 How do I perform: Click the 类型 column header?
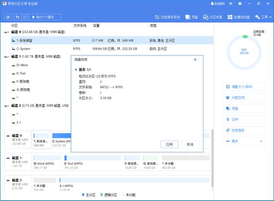tap(153, 26)
